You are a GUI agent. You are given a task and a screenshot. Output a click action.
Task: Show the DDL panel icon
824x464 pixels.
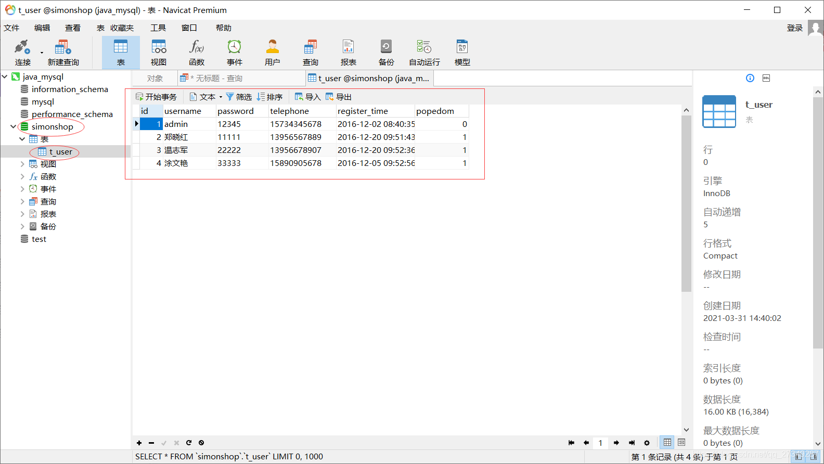(x=766, y=78)
